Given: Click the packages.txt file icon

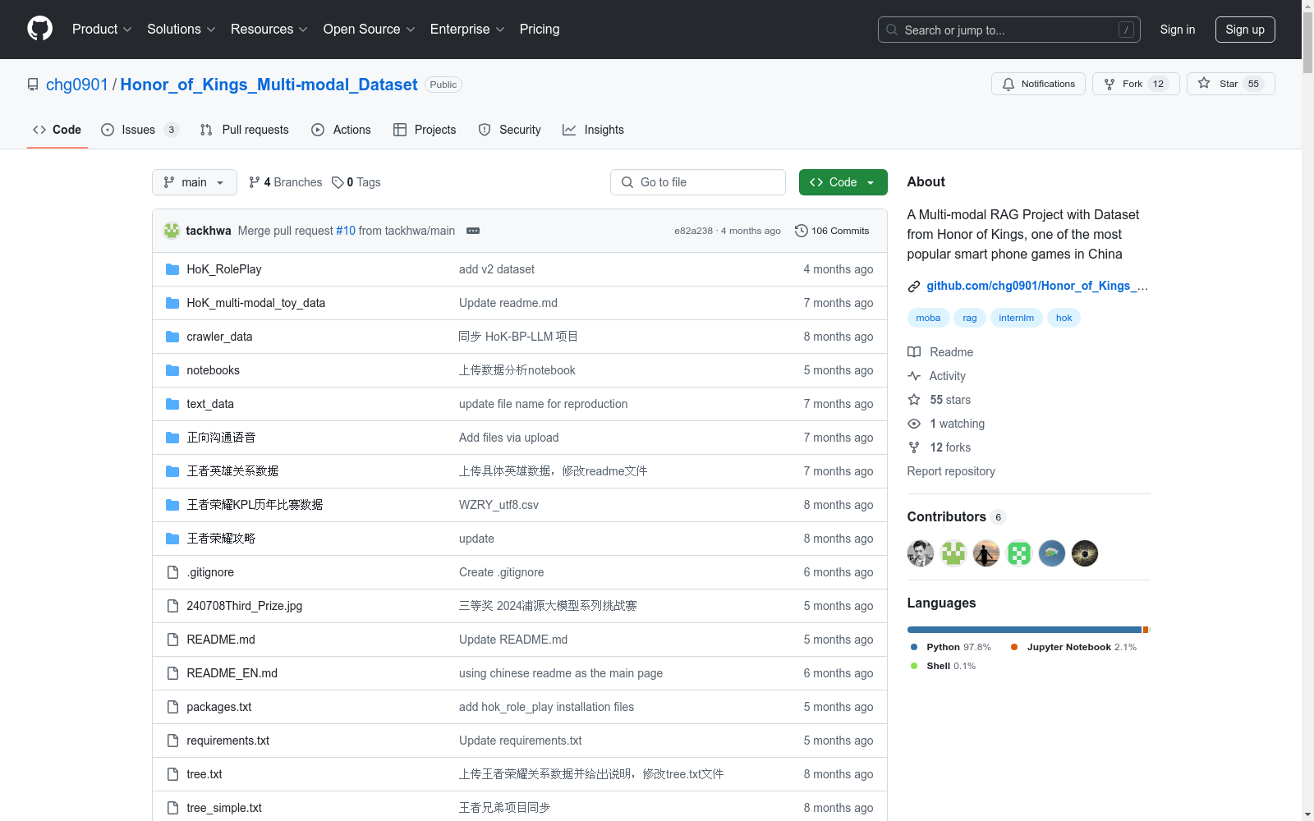Looking at the screenshot, I should (172, 707).
